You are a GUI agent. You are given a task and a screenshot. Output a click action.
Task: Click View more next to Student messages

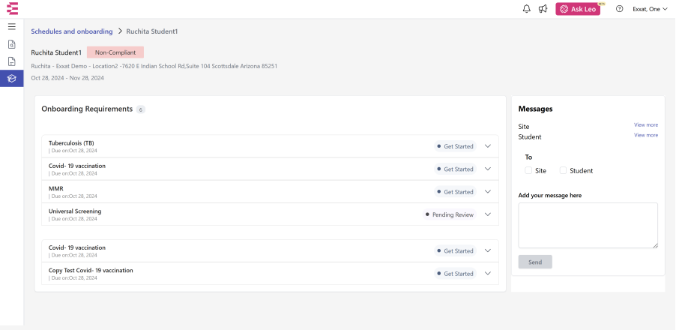point(646,135)
